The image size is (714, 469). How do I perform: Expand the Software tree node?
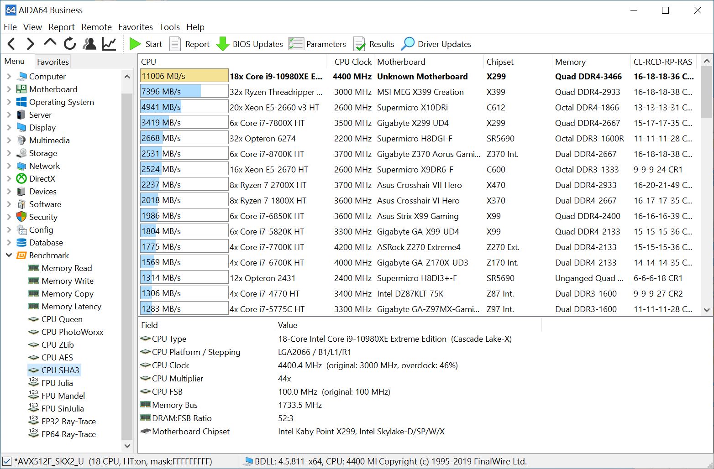(9, 204)
